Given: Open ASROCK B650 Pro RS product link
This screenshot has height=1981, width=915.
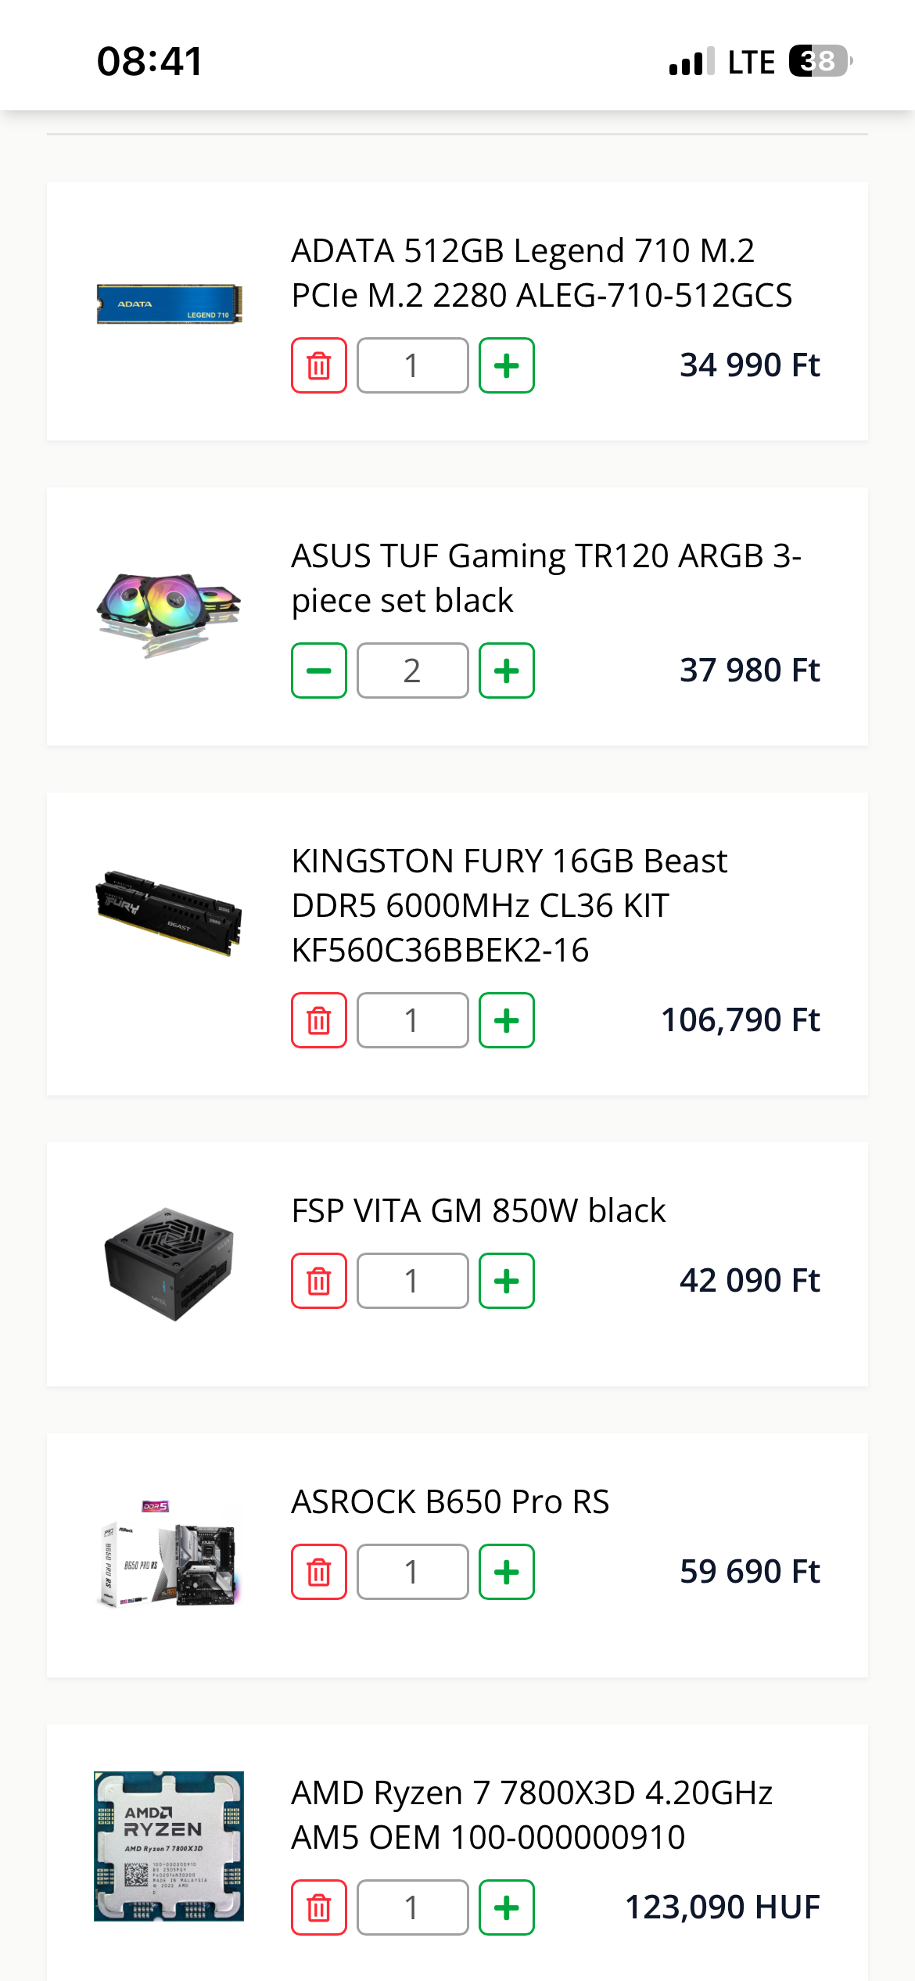Looking at the screenshot, I should click(x=450, y=1502).
